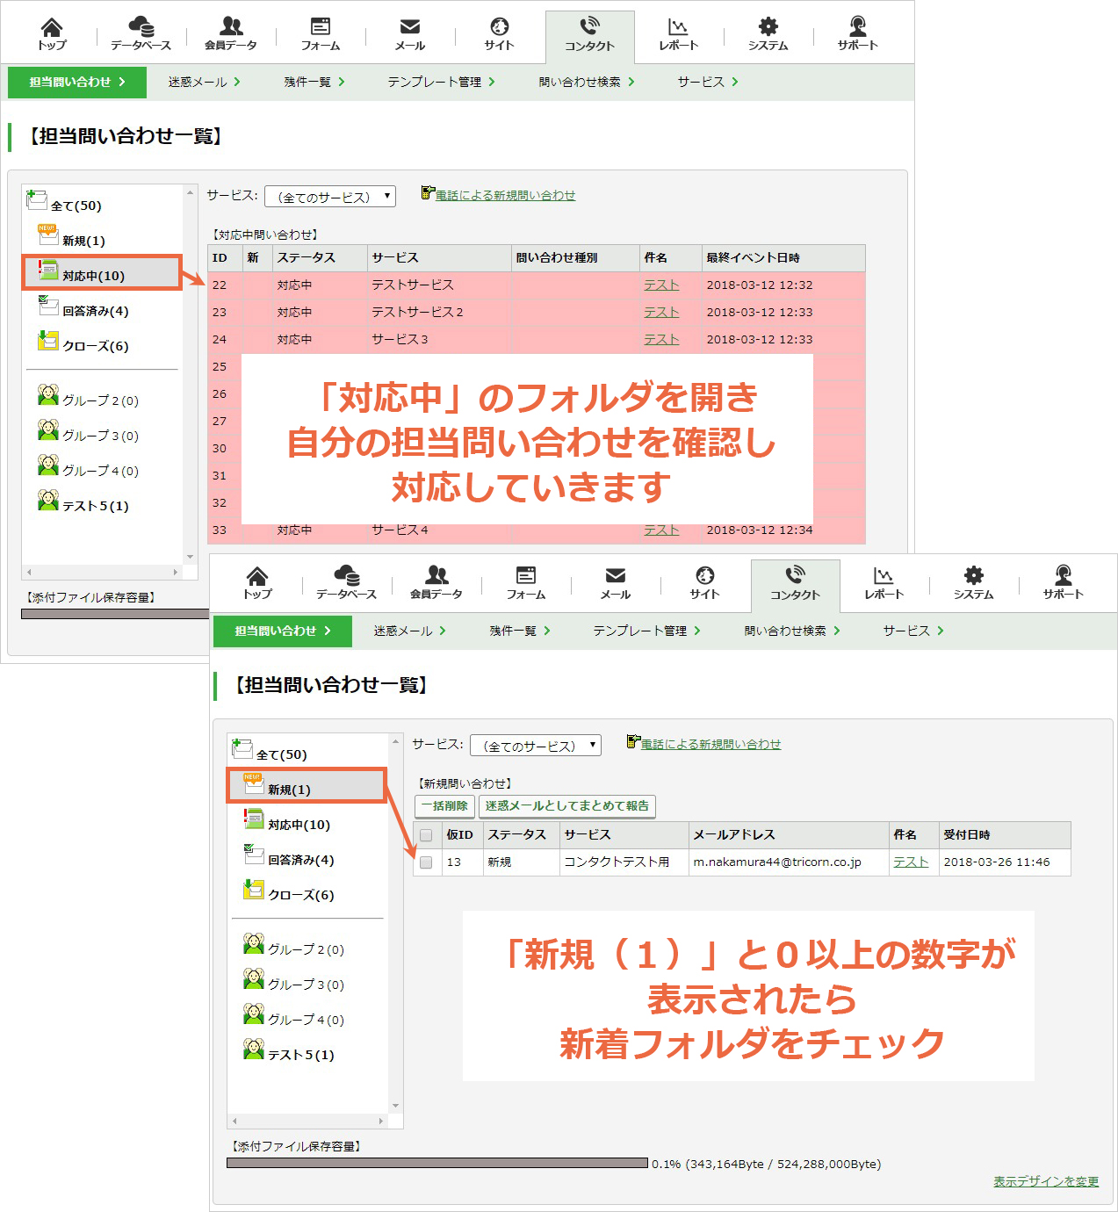Select 対応中(10) folder in upper window

pyautogui.click(x=102, y=272)
